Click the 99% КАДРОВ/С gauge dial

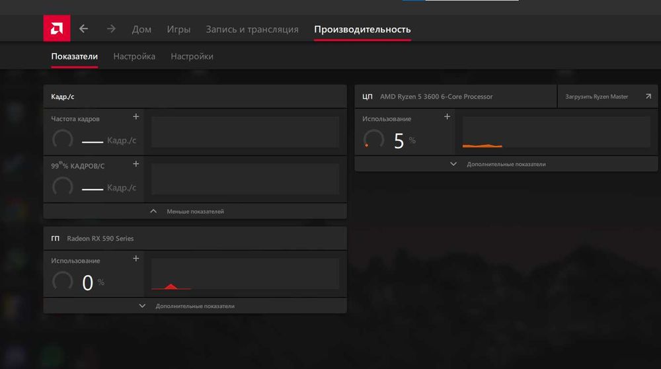pos(62,186)
